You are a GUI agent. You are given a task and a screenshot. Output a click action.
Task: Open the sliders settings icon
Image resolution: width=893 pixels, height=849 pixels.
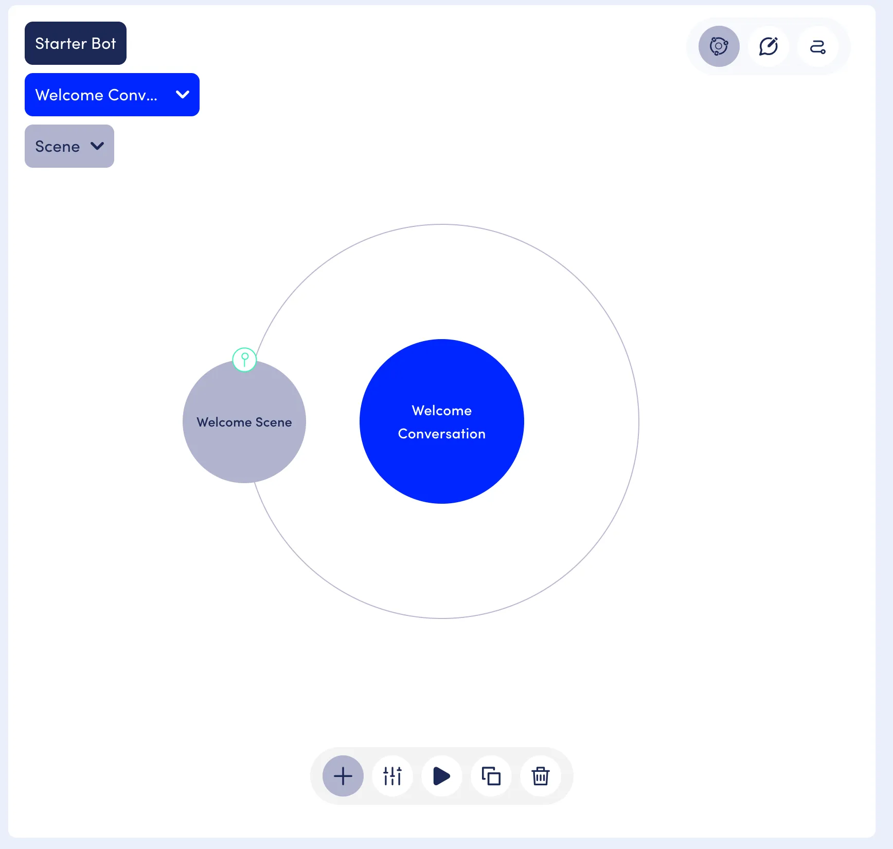point(392,776)
